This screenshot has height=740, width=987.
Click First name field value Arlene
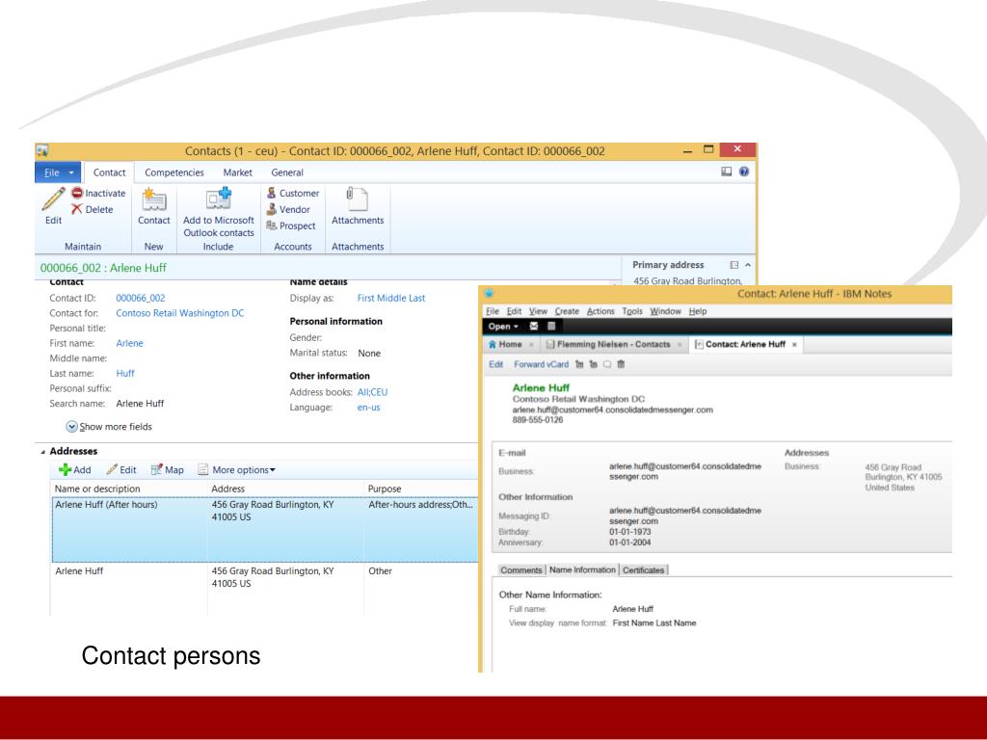point(130,344)
